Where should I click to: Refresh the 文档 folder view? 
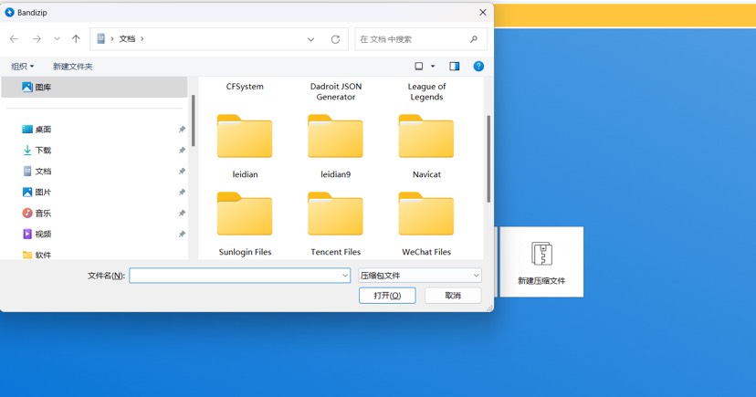point(336,39)
